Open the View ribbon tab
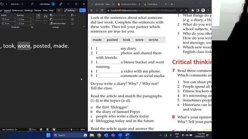This screenshot has width=248, height=139. point(45,10)
